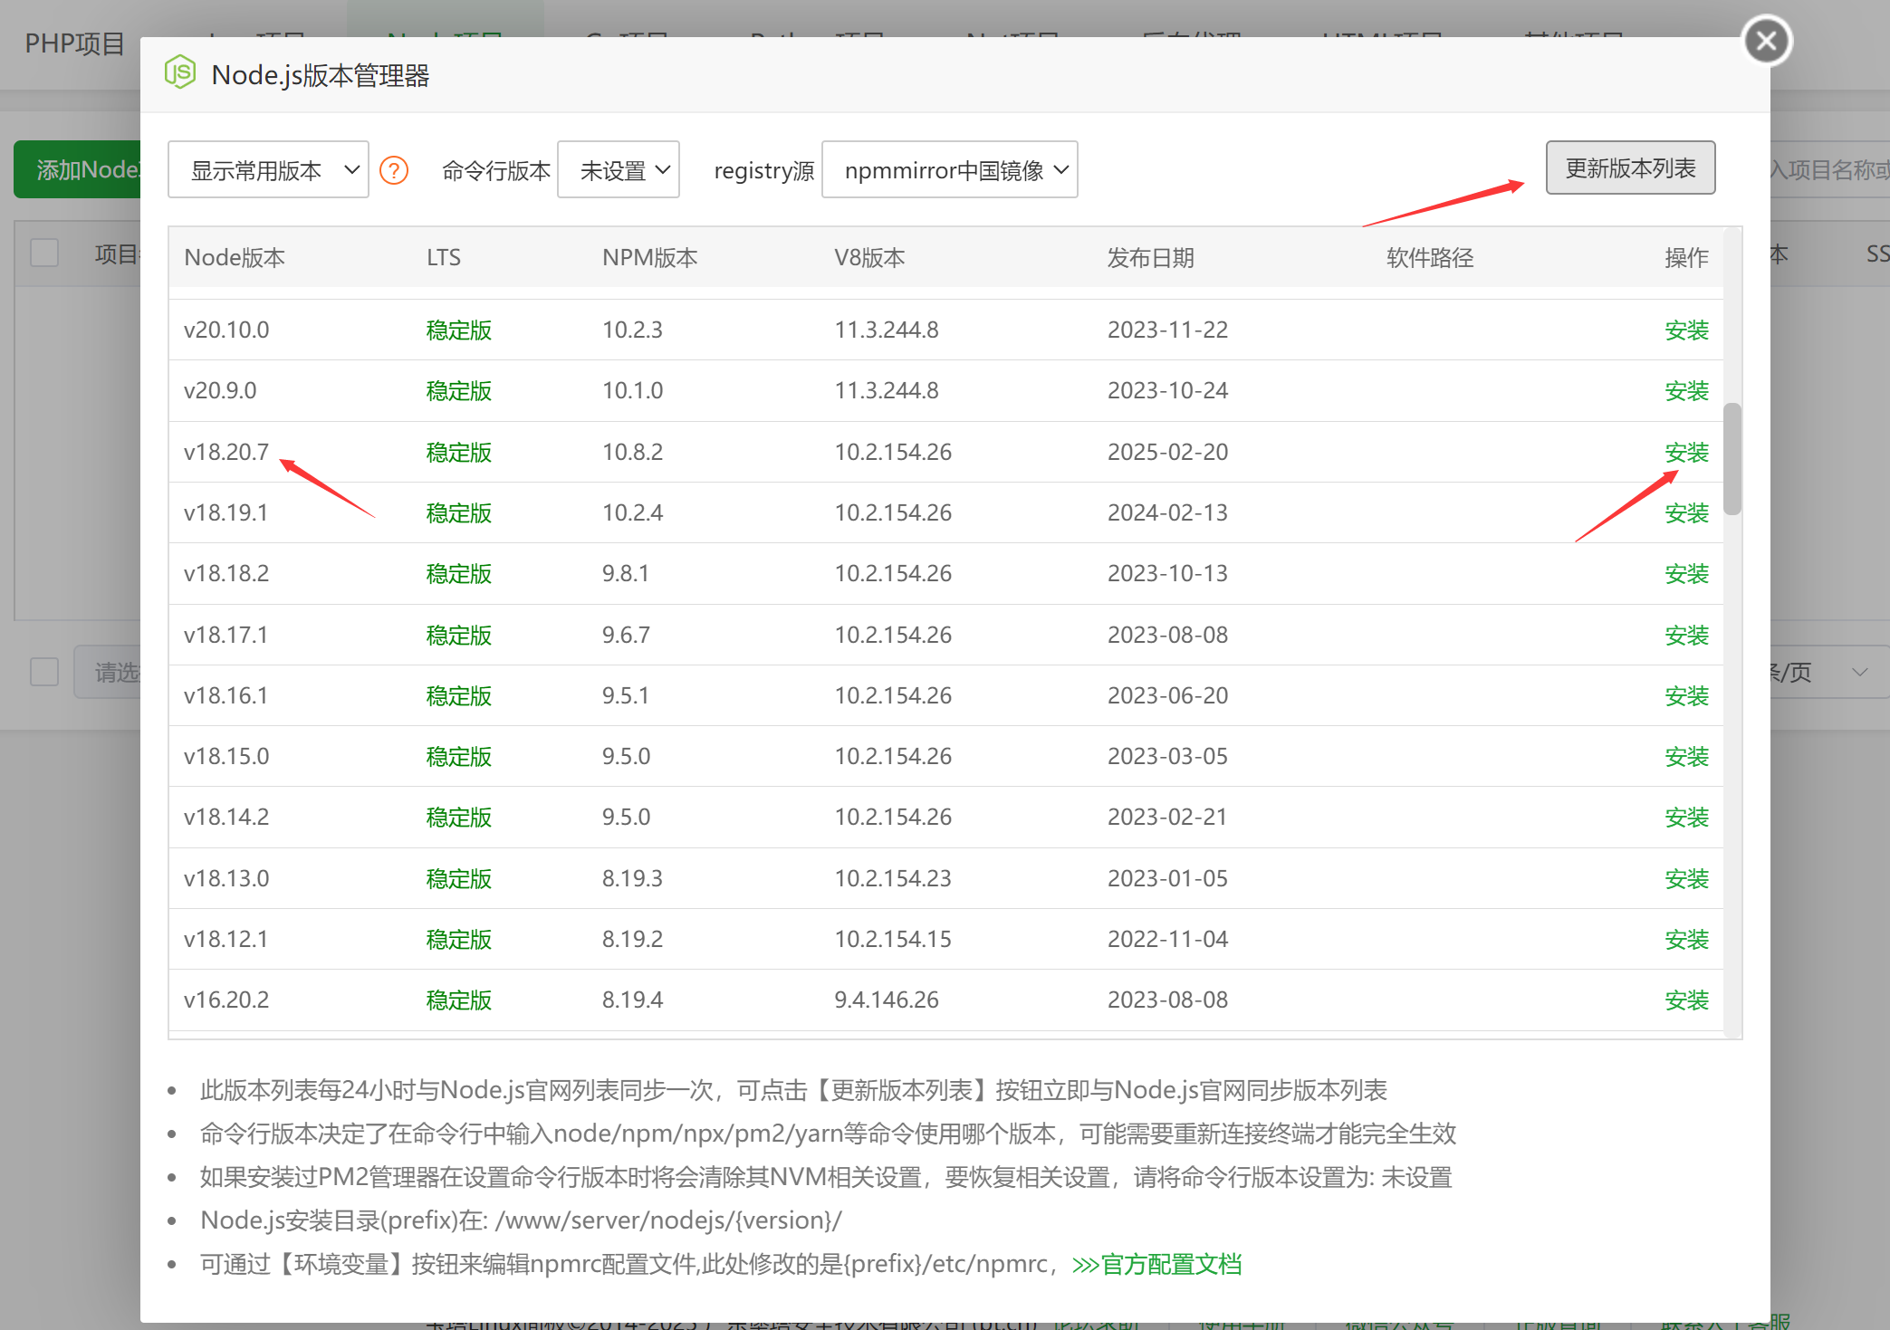Click the 输入项目名称 search field

[x=1829, y=170]
